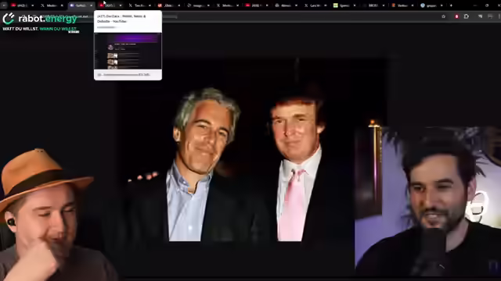Image resolution: width=501 pixels, height=281 pixels.
Task: Switch to the orange-favicon "Verbo…" tab
Action: click(403, 5)
